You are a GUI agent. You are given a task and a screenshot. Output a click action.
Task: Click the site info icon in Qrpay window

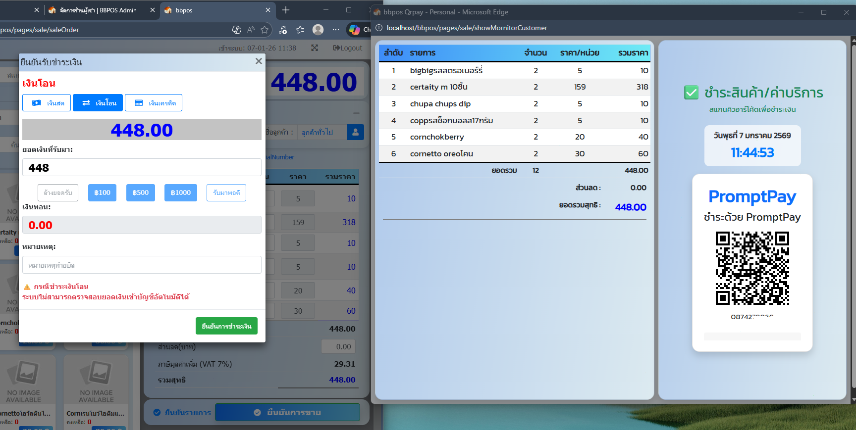[378, 28]
